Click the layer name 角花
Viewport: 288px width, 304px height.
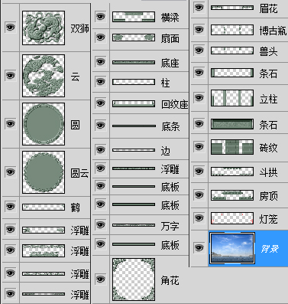[170, 280]
